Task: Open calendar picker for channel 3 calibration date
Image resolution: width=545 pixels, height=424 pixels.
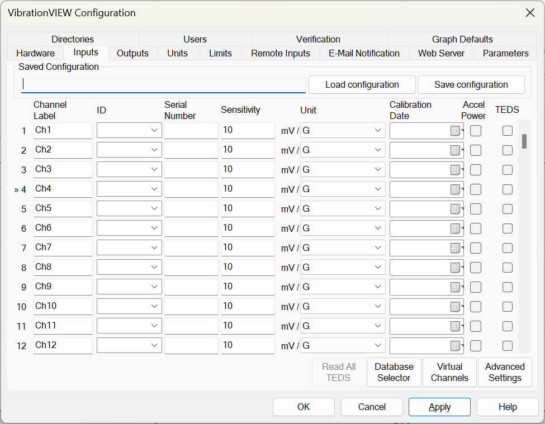Action: (456, 170)
